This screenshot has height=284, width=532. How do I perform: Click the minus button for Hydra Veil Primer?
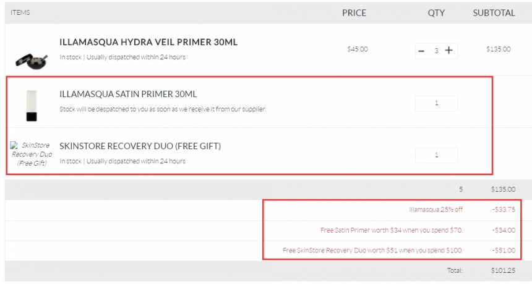coord(421,51)
